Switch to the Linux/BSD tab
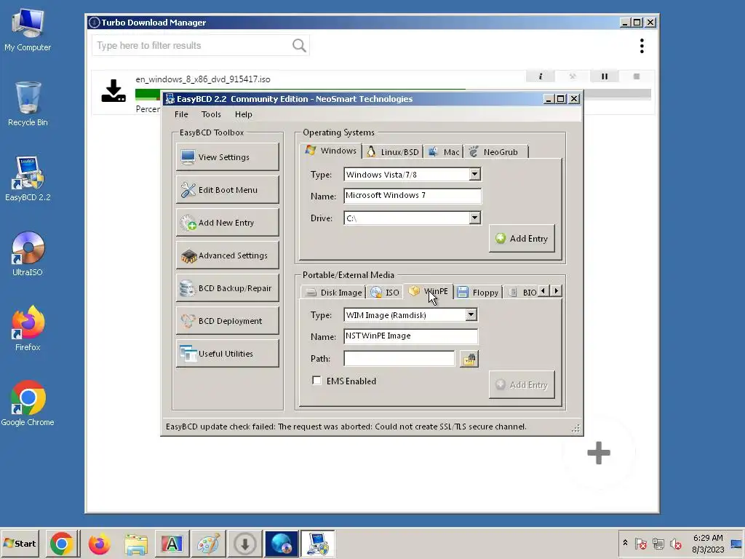 393,152
